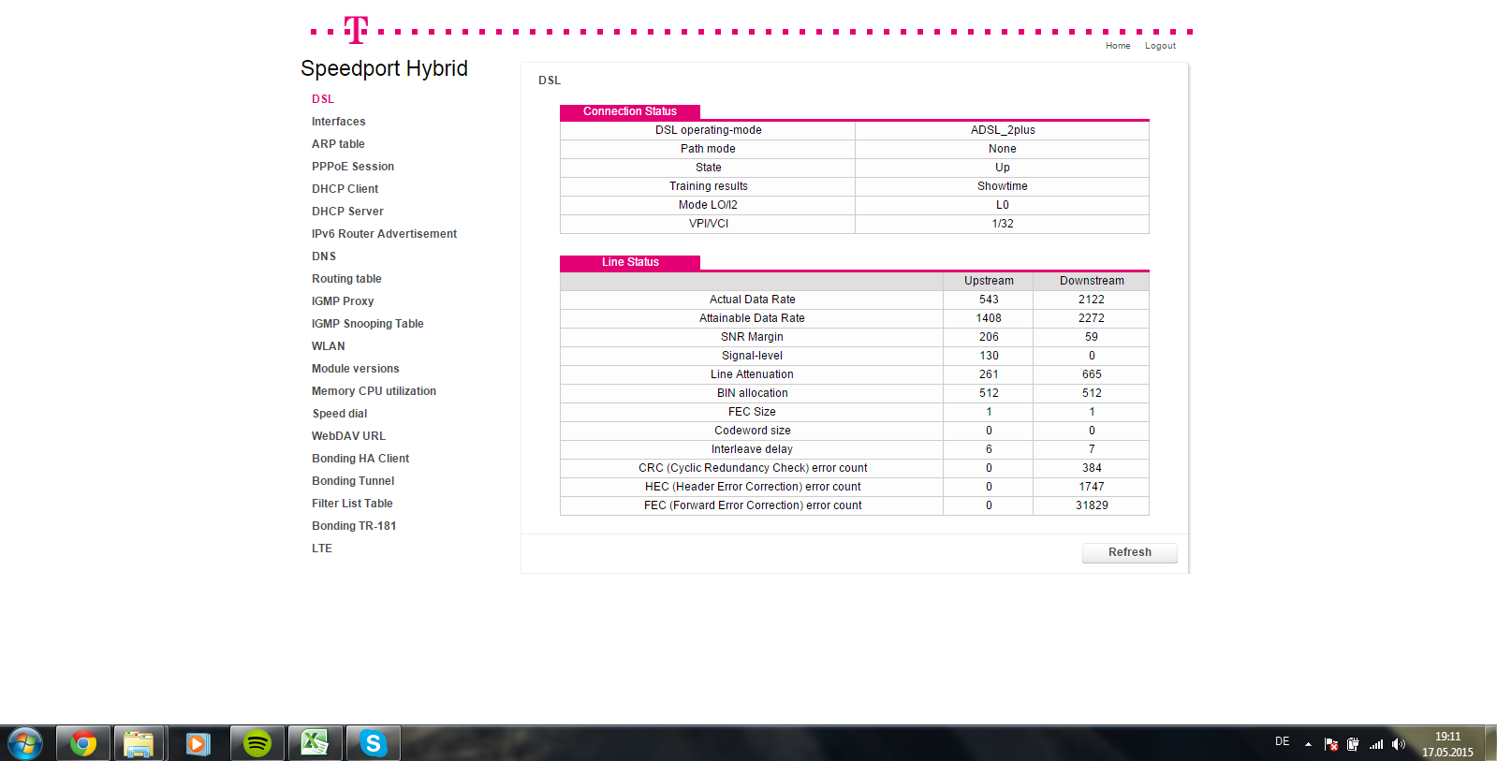The width and height of the screenshot is (1497, 761).
Task: Open Spotify from the taskbar
Action: coord(257,743)
